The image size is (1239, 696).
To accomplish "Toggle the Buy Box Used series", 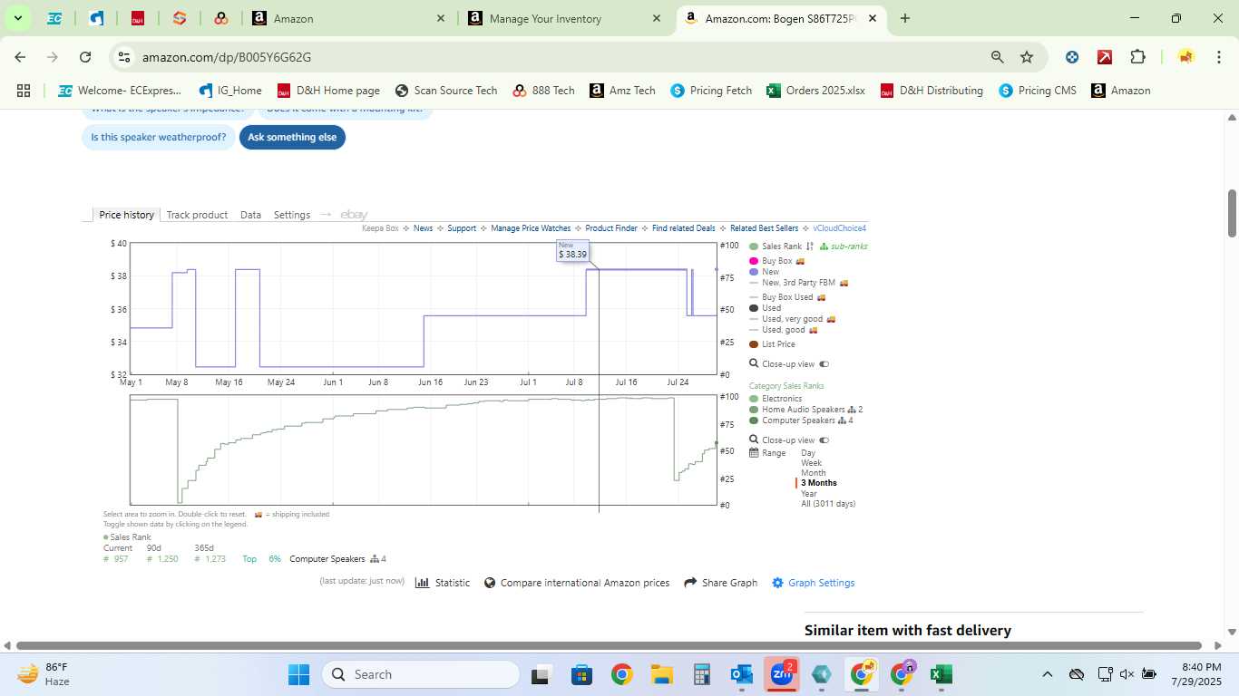I will (787, 297).
